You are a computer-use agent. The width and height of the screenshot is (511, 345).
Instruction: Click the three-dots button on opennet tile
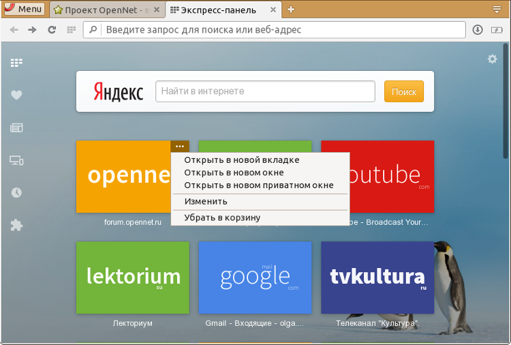[180, 146]
